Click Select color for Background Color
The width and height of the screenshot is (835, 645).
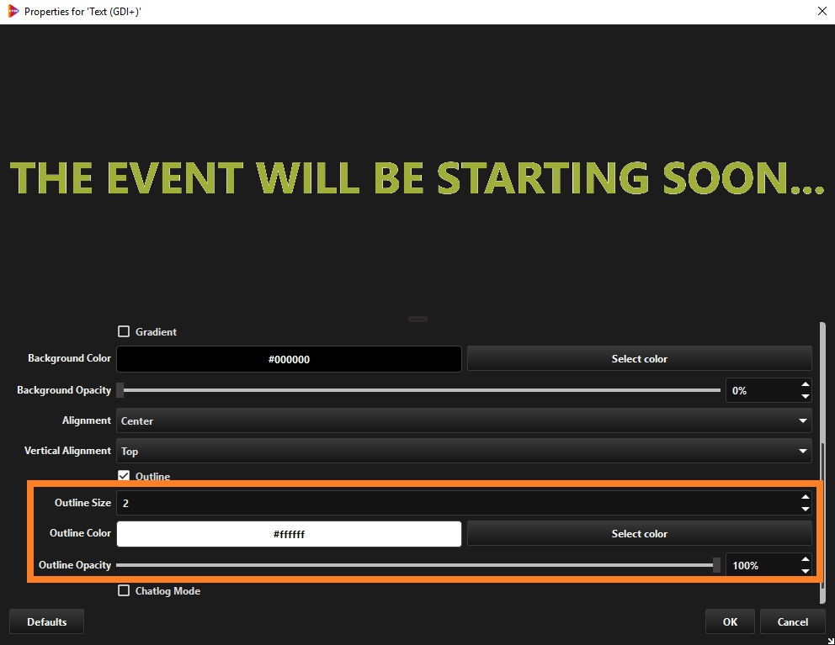click(639, 359)
